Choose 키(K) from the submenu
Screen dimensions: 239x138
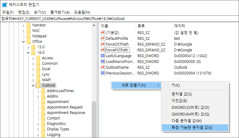(x=195, y=85)
